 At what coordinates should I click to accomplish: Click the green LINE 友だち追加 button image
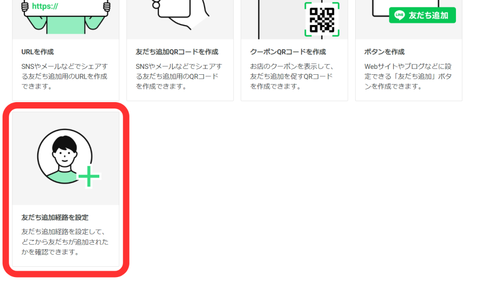coord(422,15)
